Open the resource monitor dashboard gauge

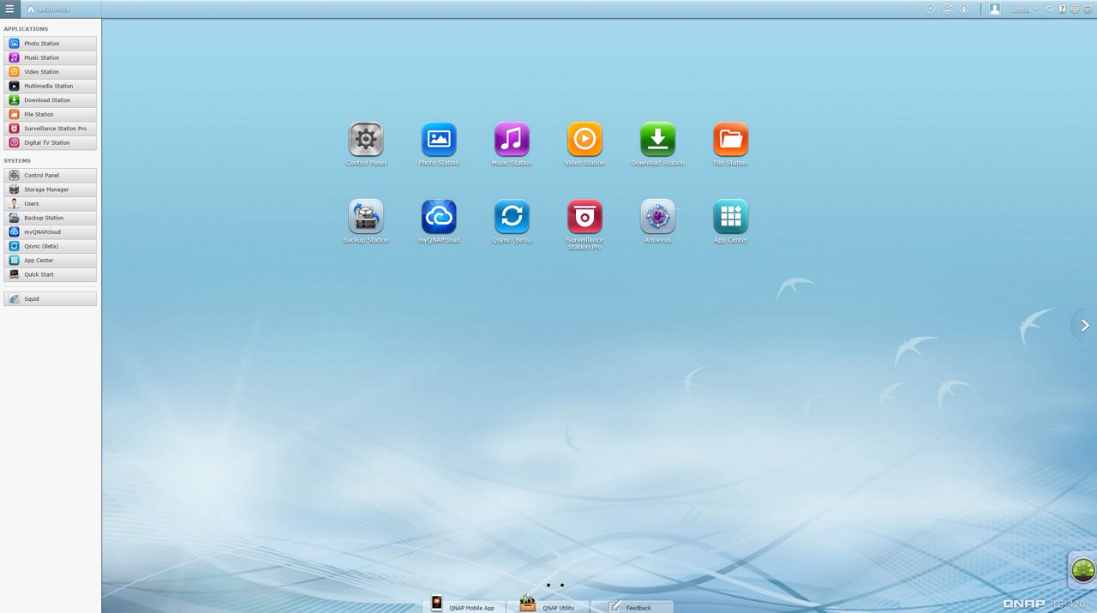[x=1083, y=569]
